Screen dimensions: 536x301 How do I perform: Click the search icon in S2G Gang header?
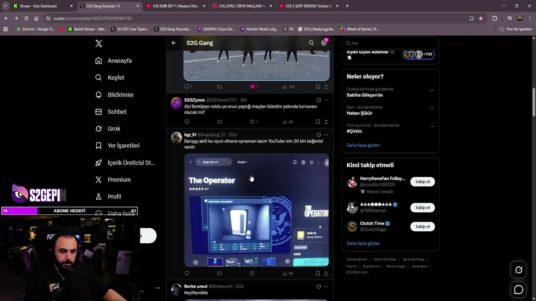(311, 43)
